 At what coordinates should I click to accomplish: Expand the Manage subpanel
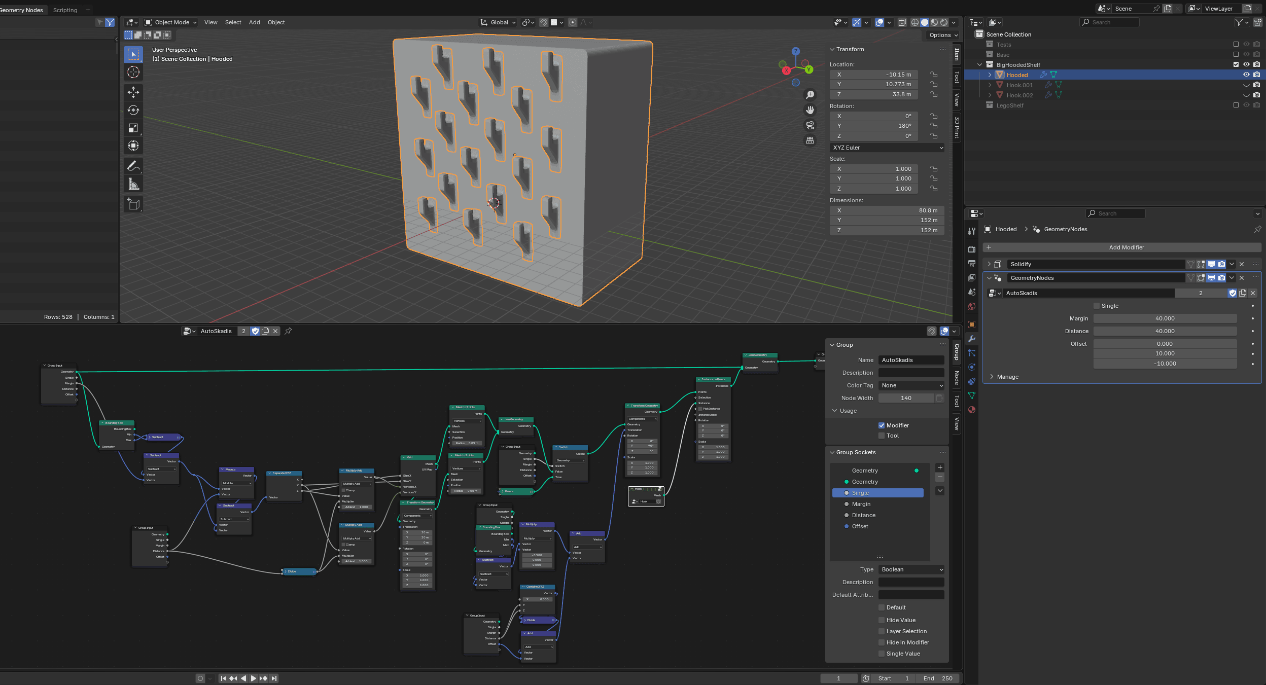pyautogui.click(x=992, y=377)
